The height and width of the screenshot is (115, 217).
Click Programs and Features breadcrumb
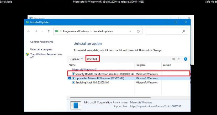76,31
